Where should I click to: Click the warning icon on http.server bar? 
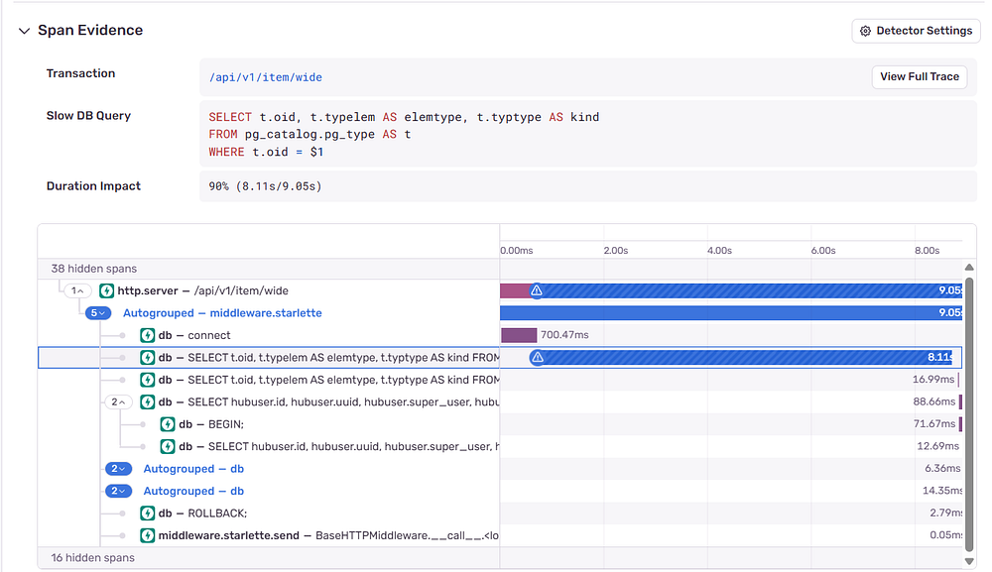point(537,290)
